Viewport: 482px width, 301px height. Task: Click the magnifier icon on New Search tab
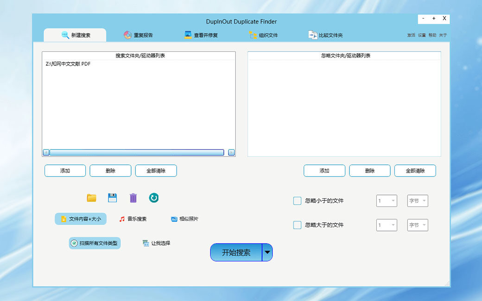tap(65, 35)
